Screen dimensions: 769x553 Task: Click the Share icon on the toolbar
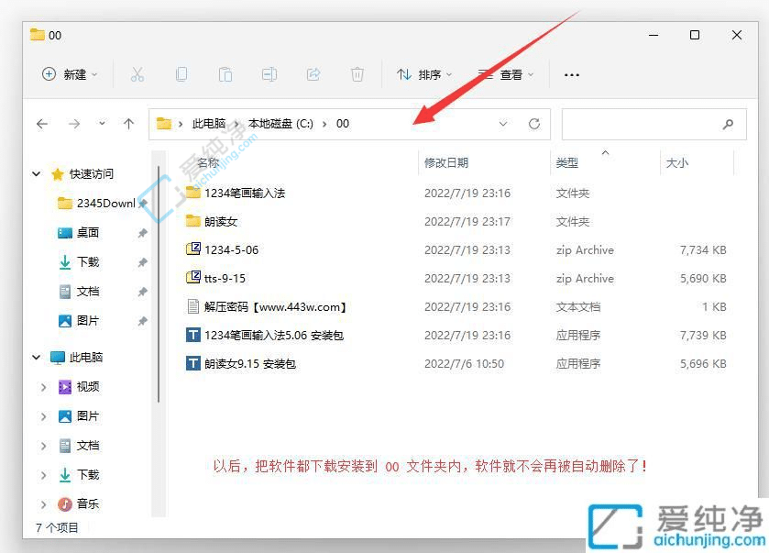(x=313, y=74)
